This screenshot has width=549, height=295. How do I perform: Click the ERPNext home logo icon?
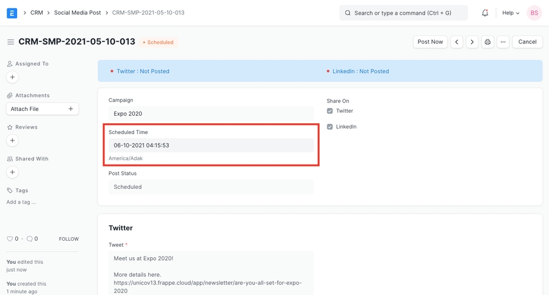point(12,13)
